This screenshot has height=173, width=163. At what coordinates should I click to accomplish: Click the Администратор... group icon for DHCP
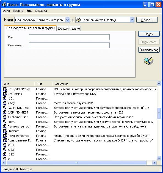click(5, 135)
